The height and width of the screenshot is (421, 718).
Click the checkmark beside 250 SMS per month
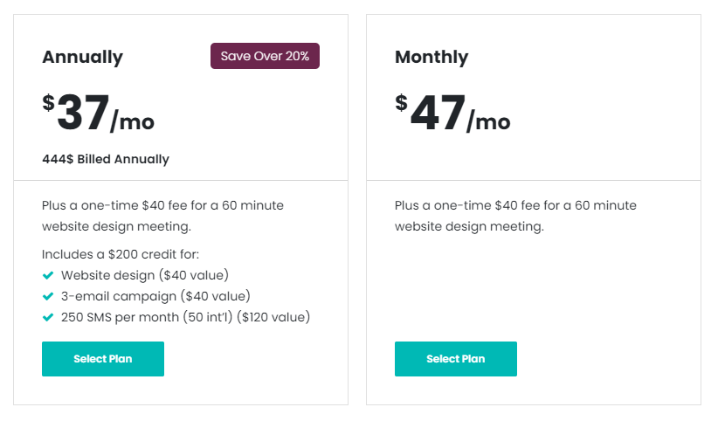48,317
